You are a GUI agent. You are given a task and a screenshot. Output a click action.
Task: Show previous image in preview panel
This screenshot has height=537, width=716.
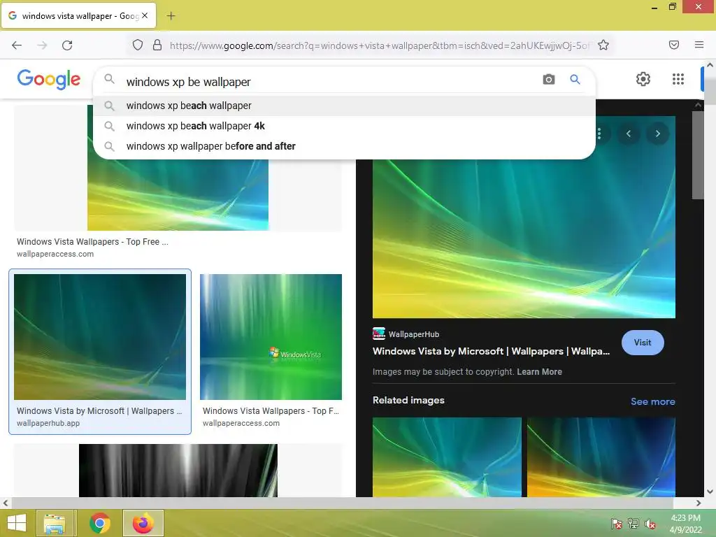pyautogui.click(x=629, y=134)
